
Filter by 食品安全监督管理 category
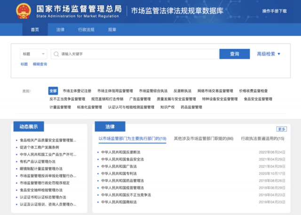coord(258,99)
